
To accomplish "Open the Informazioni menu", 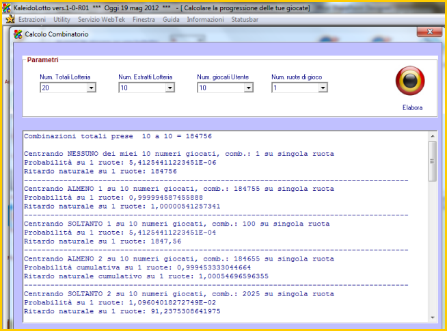I will [205, 19].
